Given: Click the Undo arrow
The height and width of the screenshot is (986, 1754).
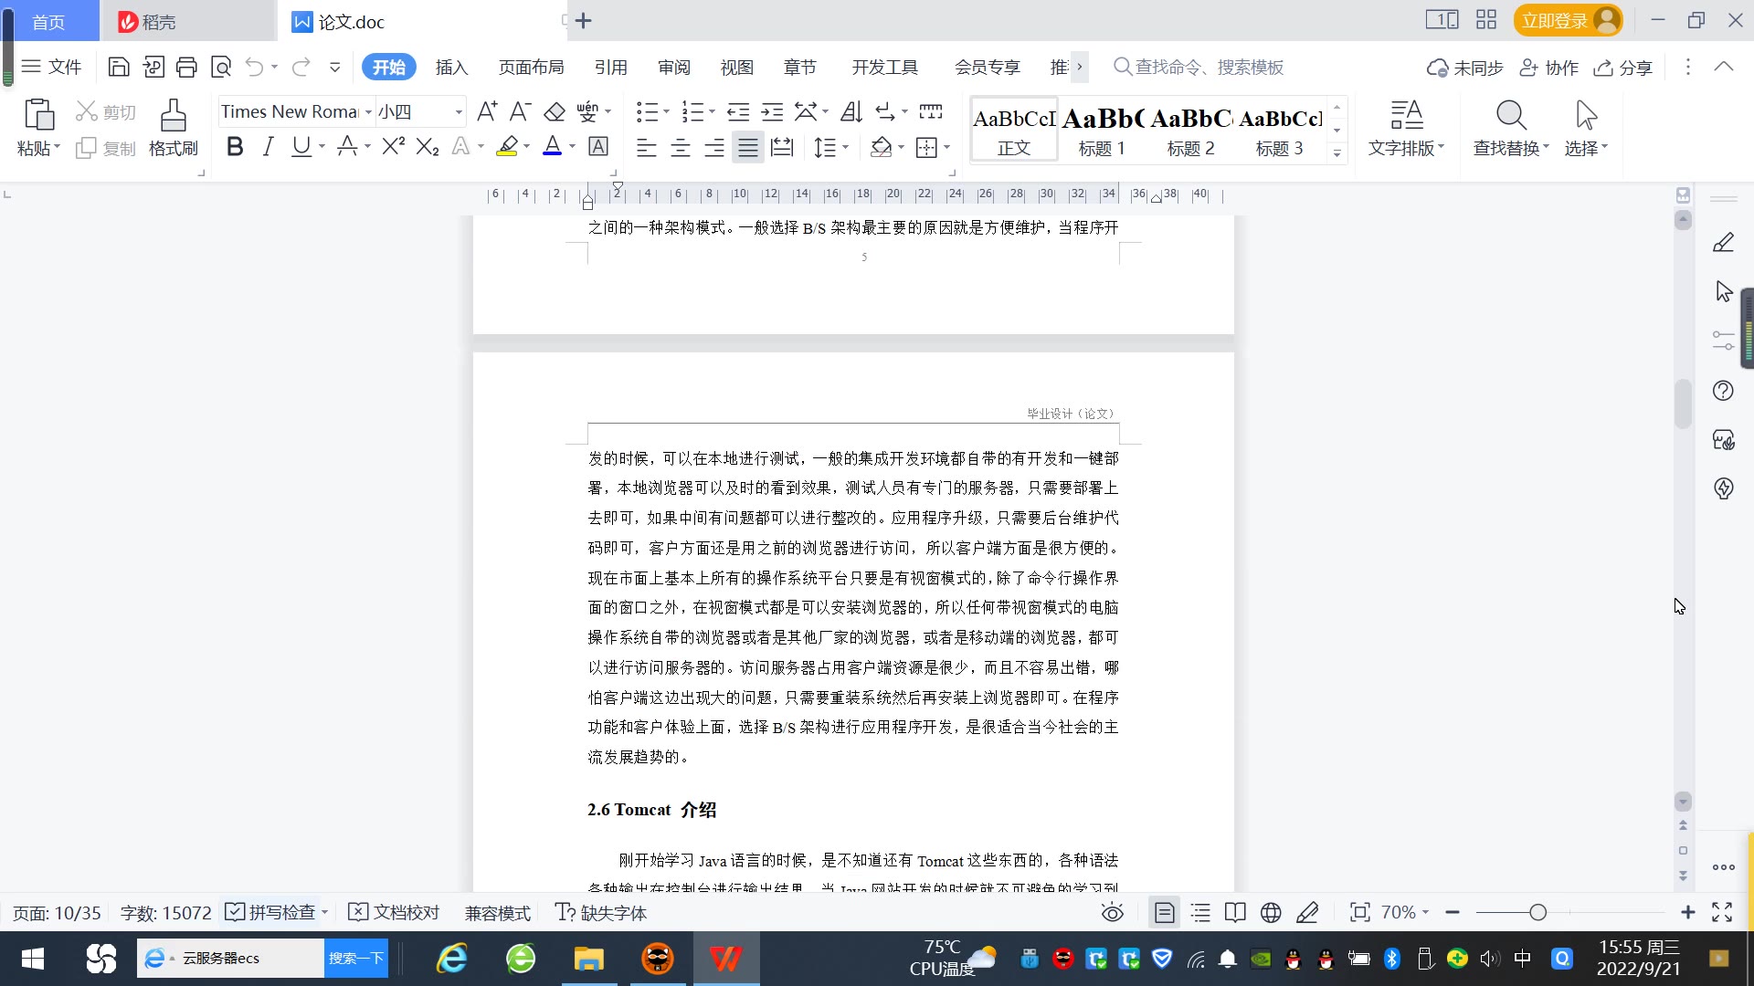Looking at the screenshot, I should point(254,67).
